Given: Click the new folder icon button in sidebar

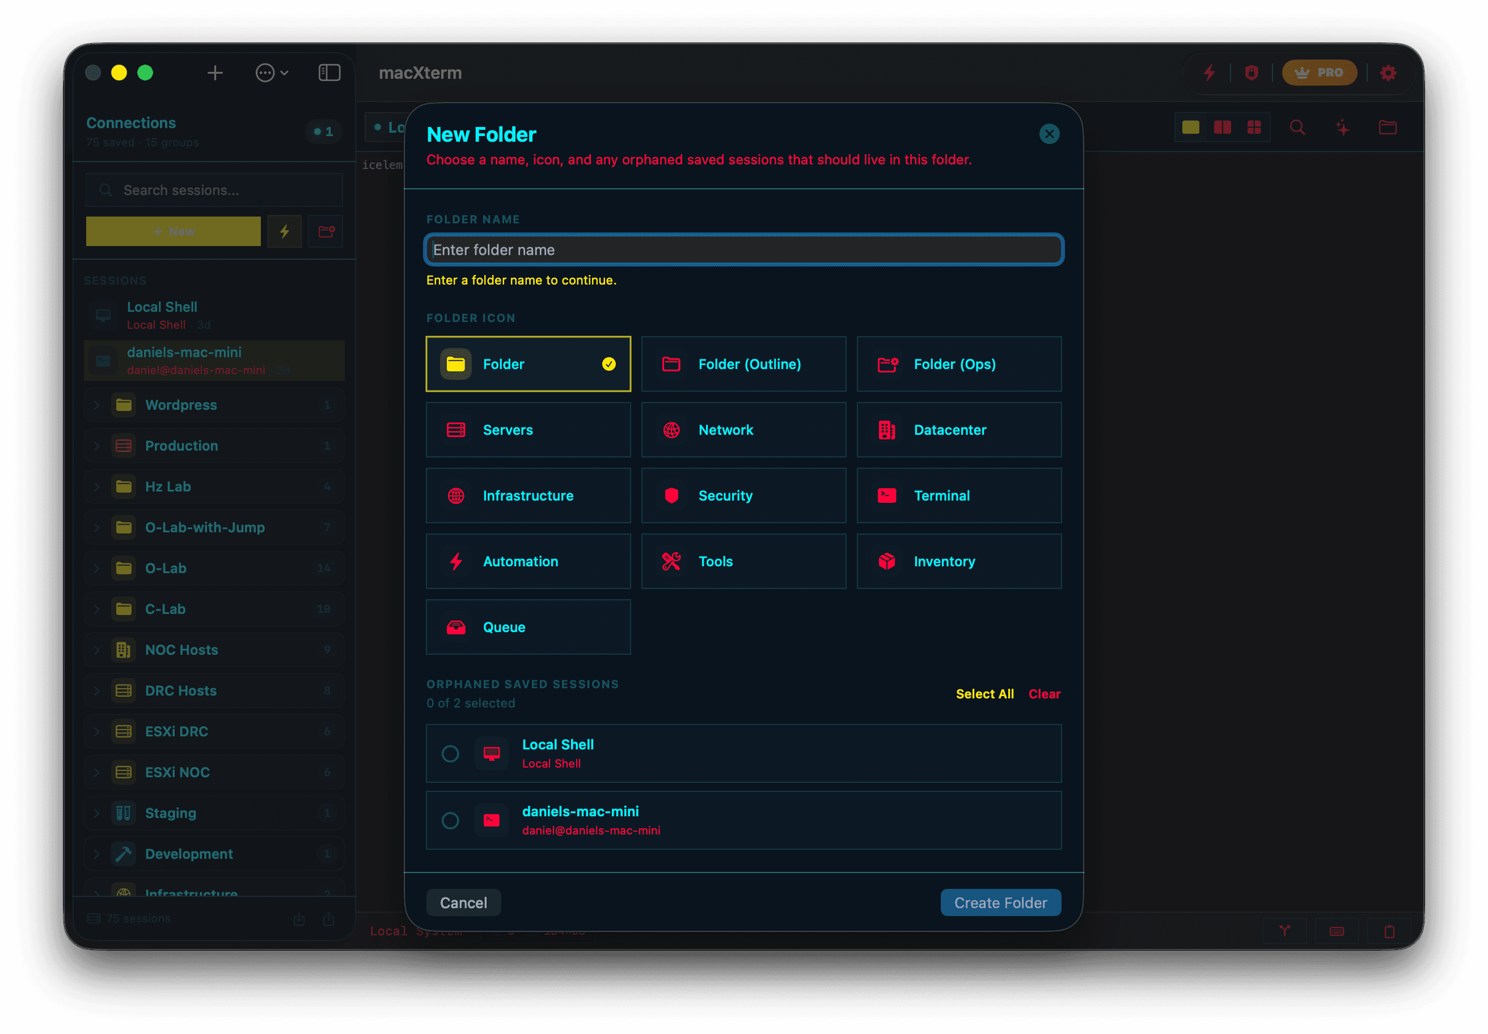Looking at the screenshot, I should pos(326,231).
